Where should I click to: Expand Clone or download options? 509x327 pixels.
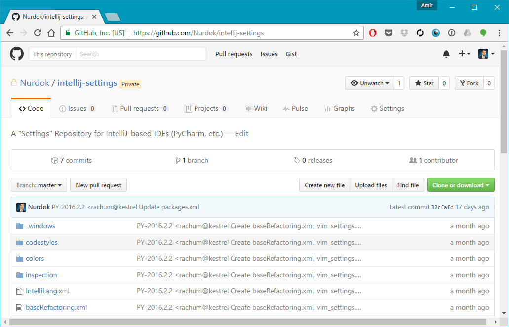tap(461, 185)
